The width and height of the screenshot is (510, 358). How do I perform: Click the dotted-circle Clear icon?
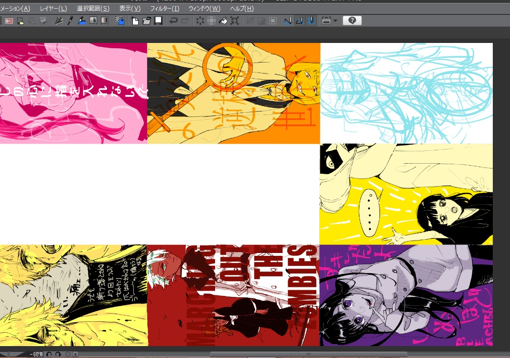pyautogui.click(x=200, y=21)
